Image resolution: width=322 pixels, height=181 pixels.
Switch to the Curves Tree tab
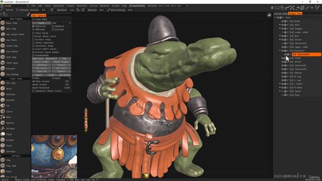[x=281, y=14]
